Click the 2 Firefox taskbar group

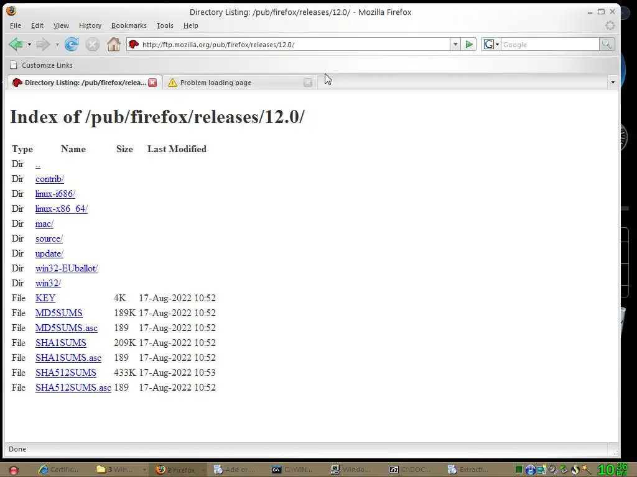coord(179,470)
